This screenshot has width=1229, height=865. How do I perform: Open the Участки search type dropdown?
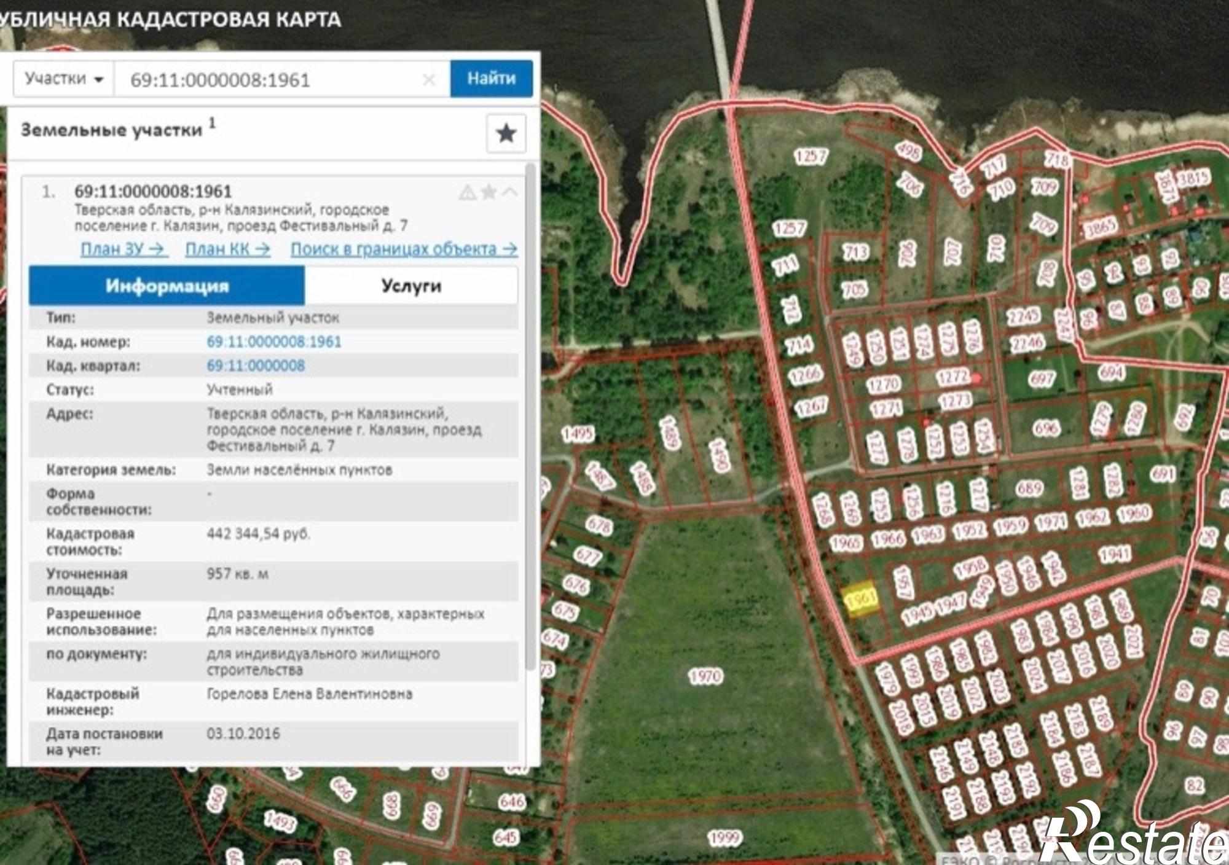[64, 79]
